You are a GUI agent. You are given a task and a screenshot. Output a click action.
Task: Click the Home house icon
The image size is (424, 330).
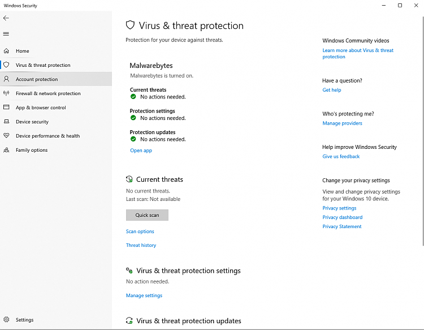[x=6, y=50]
